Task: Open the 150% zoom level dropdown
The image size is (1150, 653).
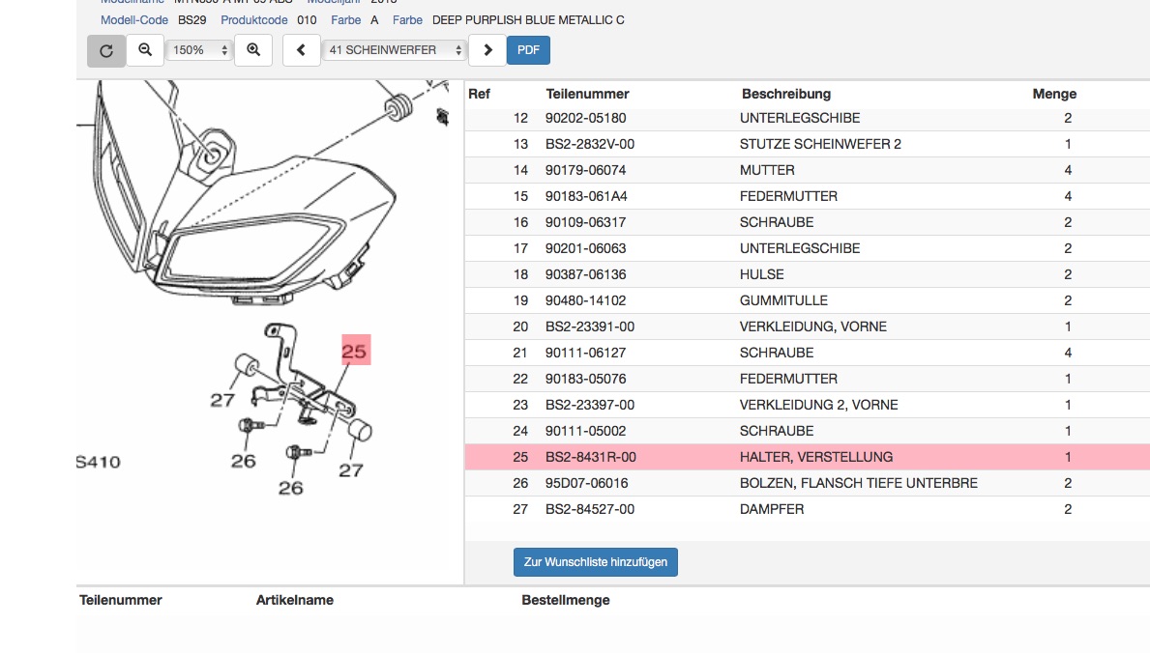Action: tap(199, 50)
